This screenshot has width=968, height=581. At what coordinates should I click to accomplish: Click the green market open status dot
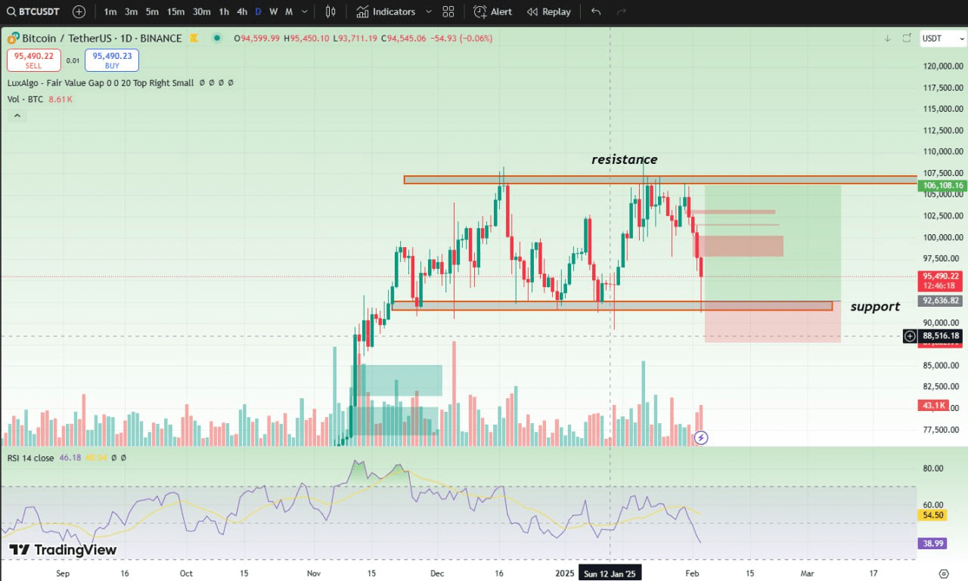[217, 39]
